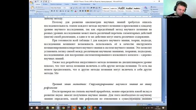Viewport: 196px width, 110px height.
Task: Start a bulleted list
Action: (x=80, y=8)
